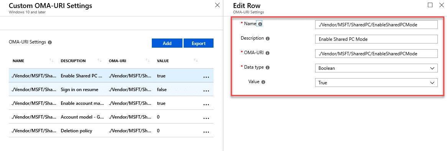The width and height of the screenshot is (447, 151).
Task: Click the Export button
Action: (199, 43)
